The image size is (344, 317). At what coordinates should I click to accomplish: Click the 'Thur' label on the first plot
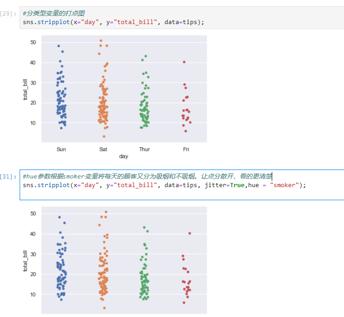pyautogui.click(x=145, y=149)
